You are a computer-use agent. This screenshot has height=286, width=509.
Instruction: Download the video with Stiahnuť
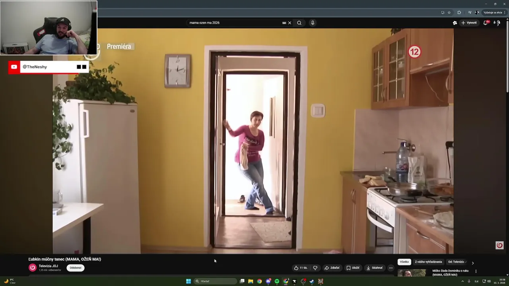(374, 268)
